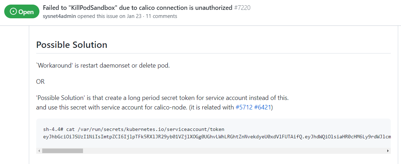Image resolution: width=401 pixels, height=164 pixels.
Task: Click the Possible Solution heading
Action: point(72,45)
